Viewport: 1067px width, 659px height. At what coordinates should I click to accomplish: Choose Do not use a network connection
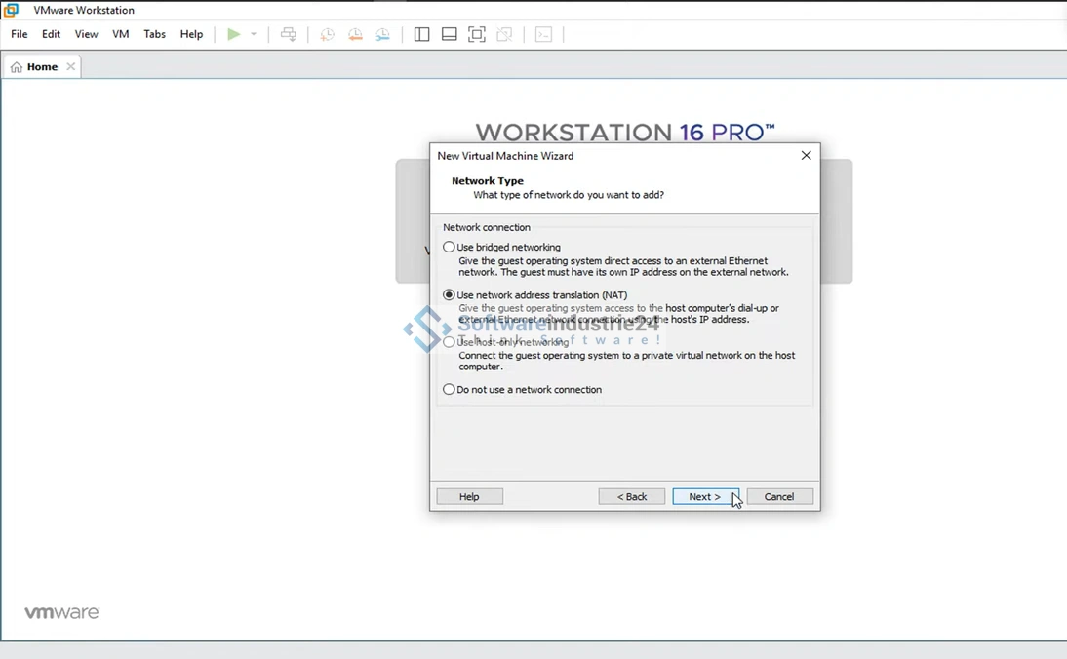point(449,390)
